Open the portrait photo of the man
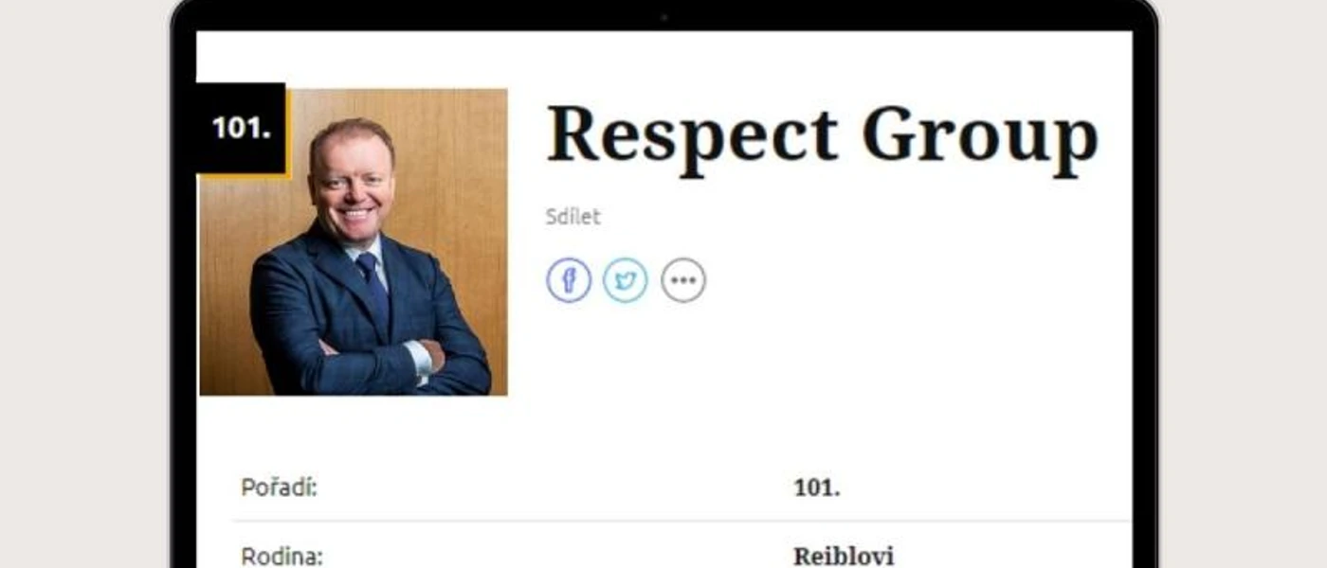This screenshot has height=568, width=1327. pos(354,241)
